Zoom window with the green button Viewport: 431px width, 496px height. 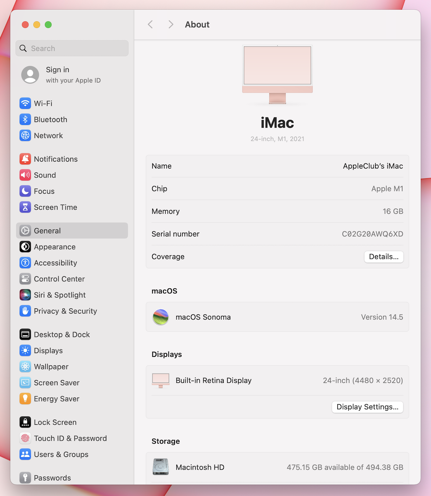coord(48,25)
